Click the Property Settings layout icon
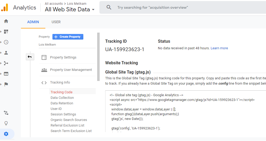Screen dimensions: 266x141 pyautogui.click(x=44, y=57)
